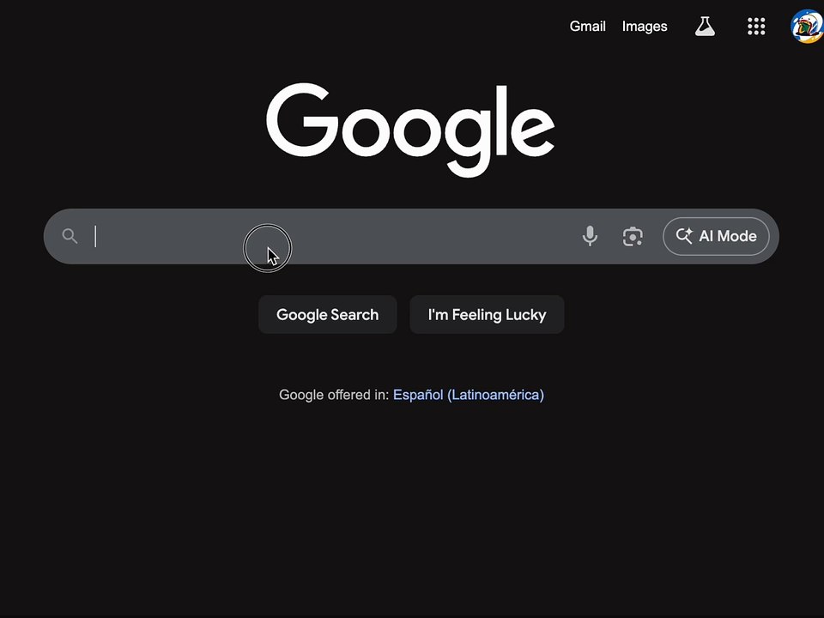Click the Google Search button

(x=327, y=314)
